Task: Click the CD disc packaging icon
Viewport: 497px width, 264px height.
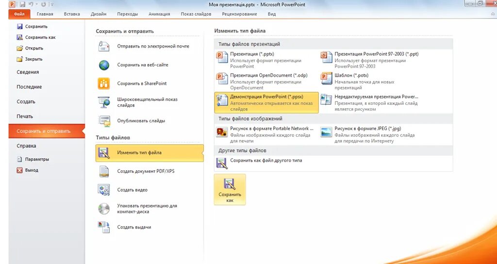Action: pyautogui.click(x=104, y=209)
